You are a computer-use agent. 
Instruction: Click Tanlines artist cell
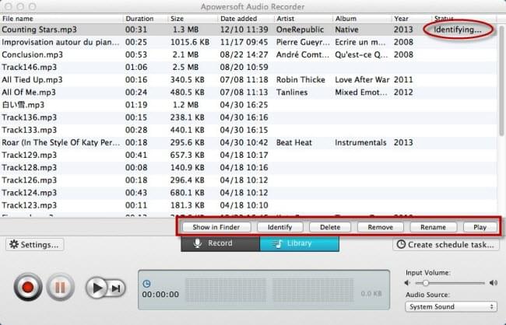pos(292,93)
